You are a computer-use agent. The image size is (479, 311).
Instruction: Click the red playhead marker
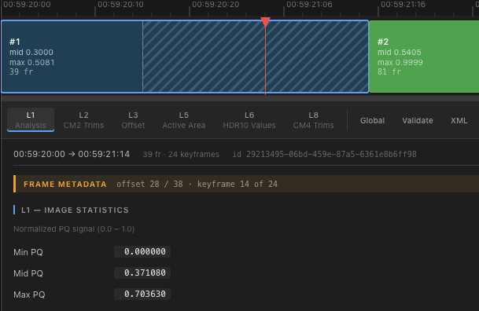tap(266, 22)
